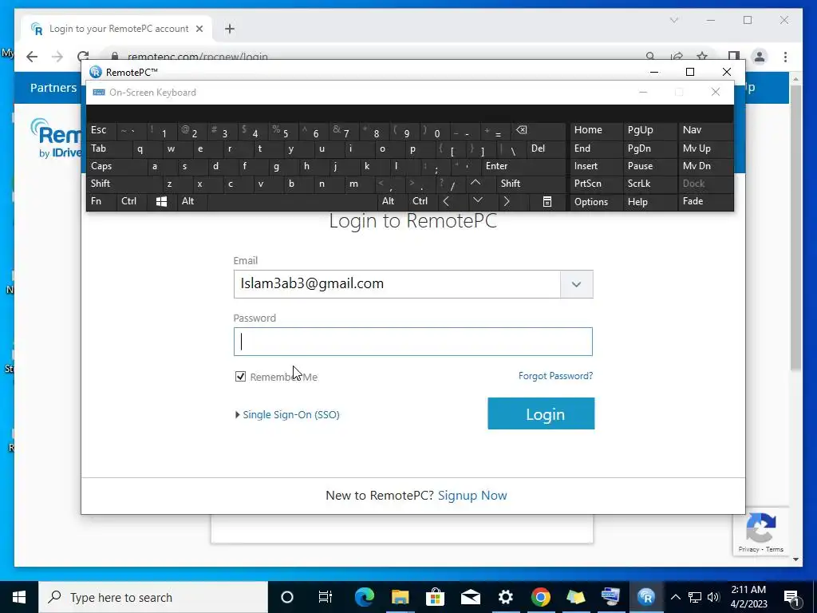Screen dimensions: 817x613
Task: Click the context menu key on On-Screen Keyboard
Action: (x=547, y=201)
